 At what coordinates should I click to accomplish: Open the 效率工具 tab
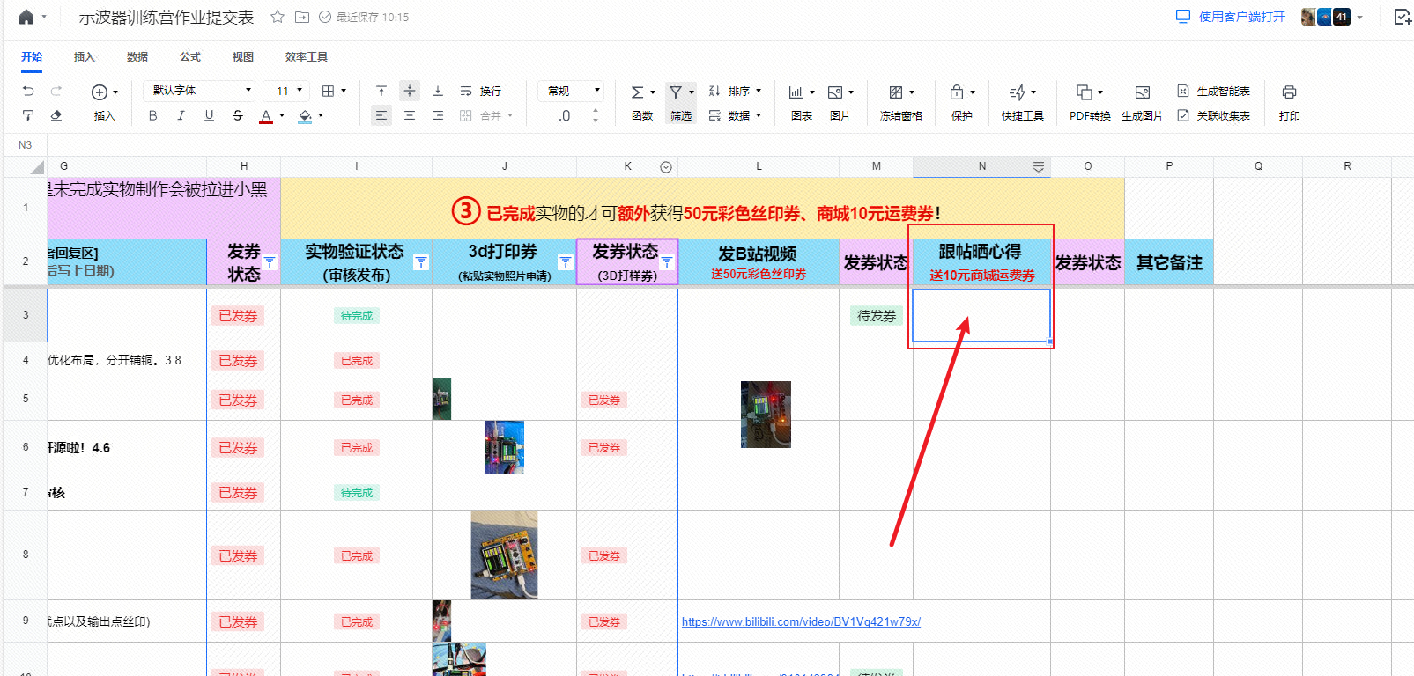click(307, 57)
